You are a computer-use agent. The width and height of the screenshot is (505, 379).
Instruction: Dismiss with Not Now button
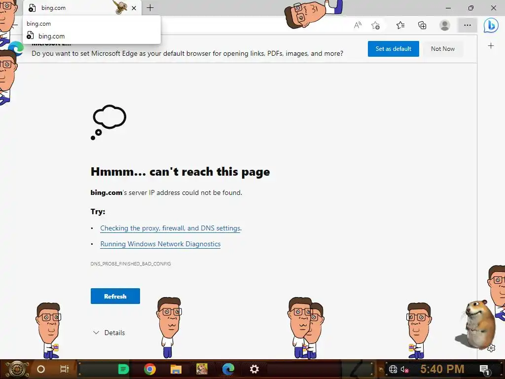tap(443, 49)
